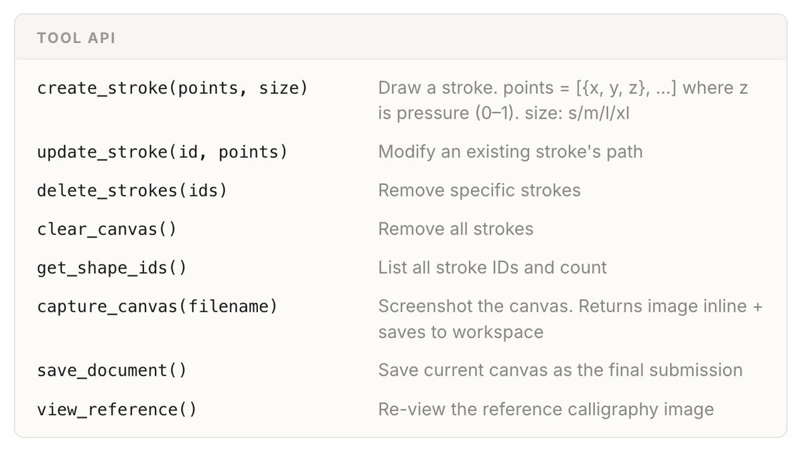
Task: Click "Save current canvas as the final submission"
Action: (x=560, y=370)
